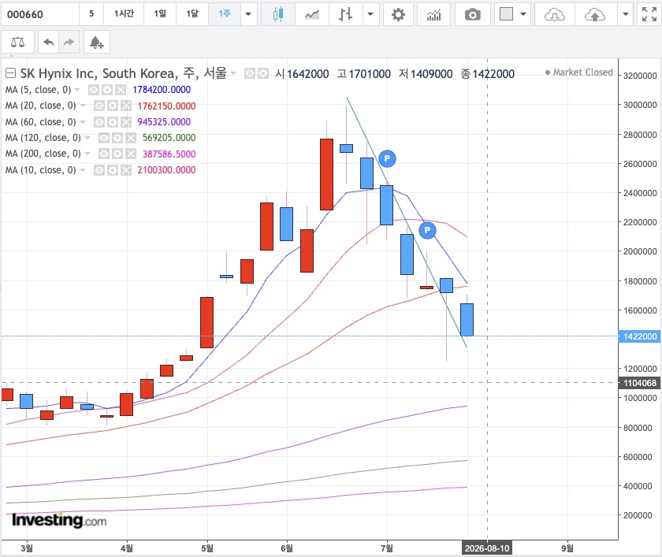Collapse the indicator legend box
The image size is (662, 557).
(x=10, y=73)
